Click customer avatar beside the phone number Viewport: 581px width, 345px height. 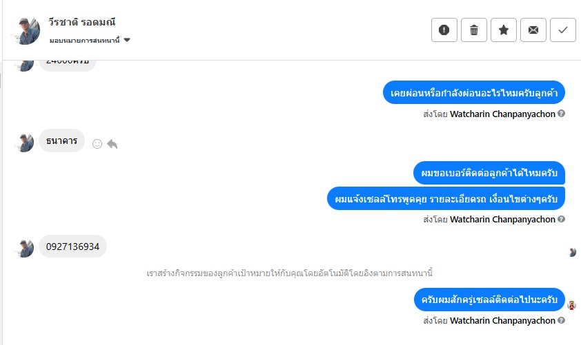25,248
